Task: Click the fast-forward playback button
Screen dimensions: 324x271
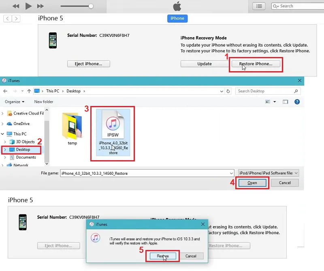Action: coord(40,6)
